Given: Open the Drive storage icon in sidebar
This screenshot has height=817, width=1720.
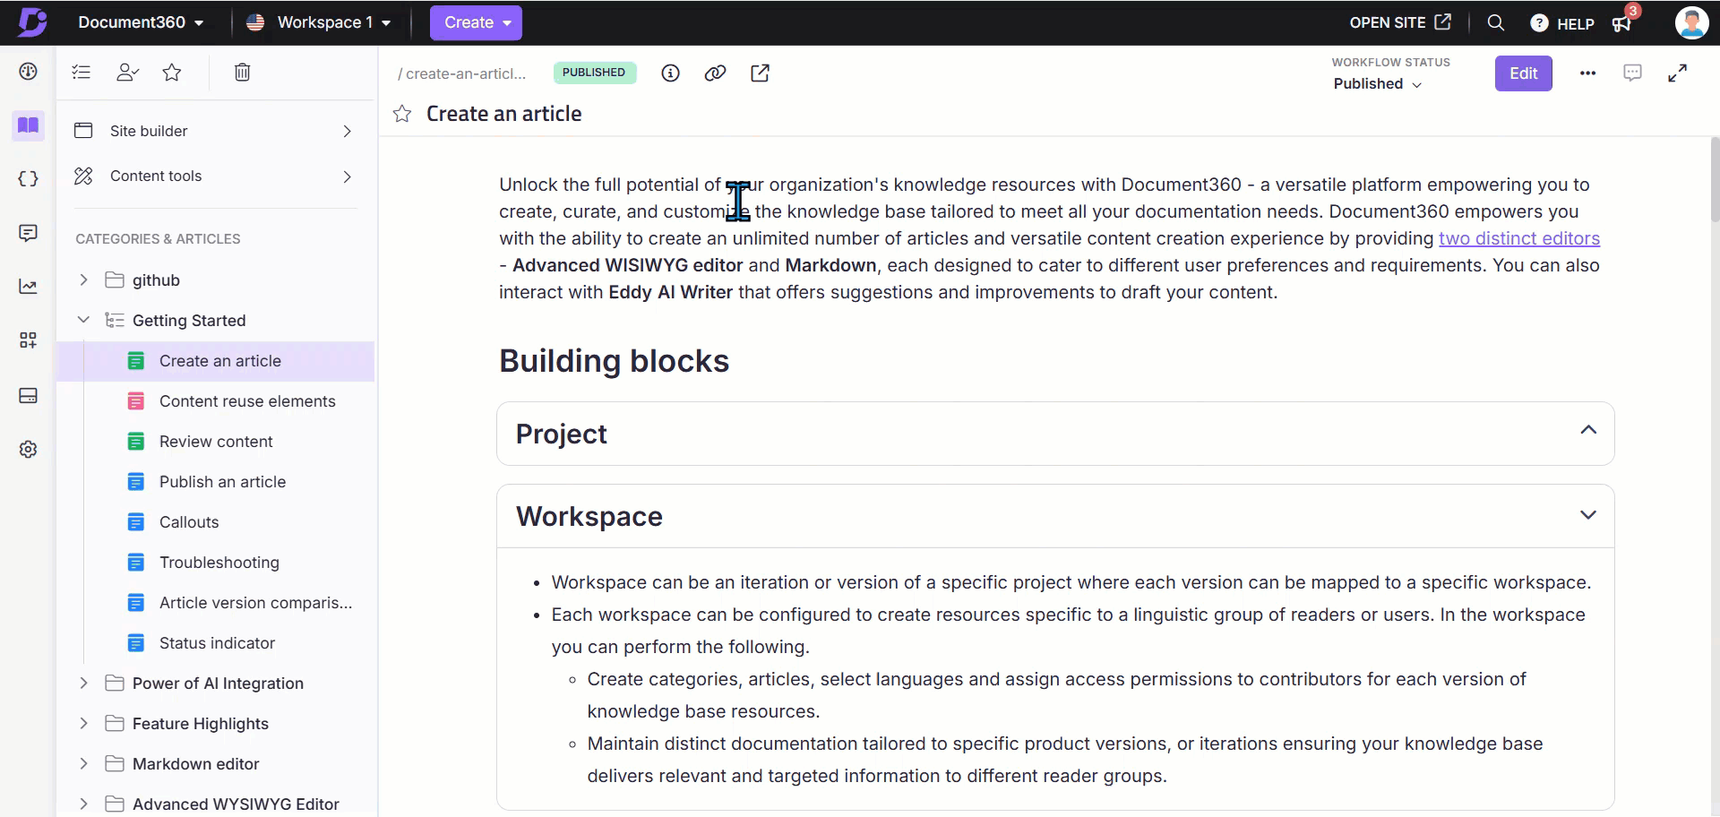Looking at the screenshot, I should click(x=28, y=395).
